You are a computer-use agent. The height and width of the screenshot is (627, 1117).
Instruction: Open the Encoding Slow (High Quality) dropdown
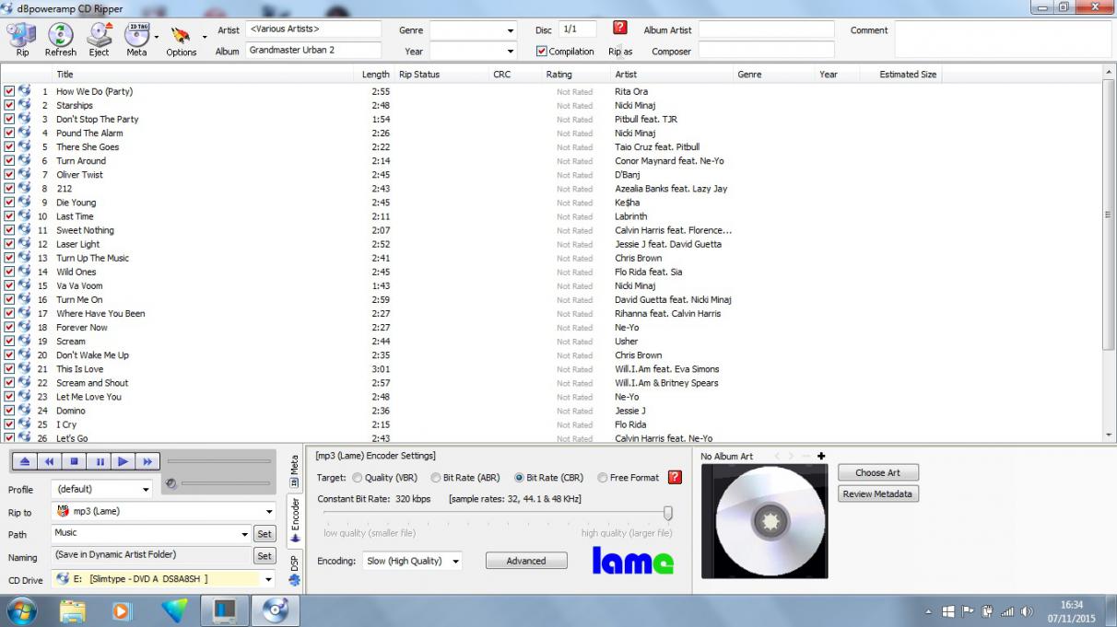click(456, 562)
